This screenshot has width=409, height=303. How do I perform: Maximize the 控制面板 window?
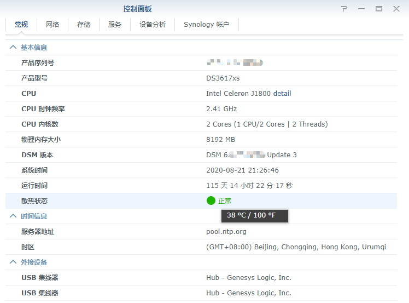pos(379,9)
